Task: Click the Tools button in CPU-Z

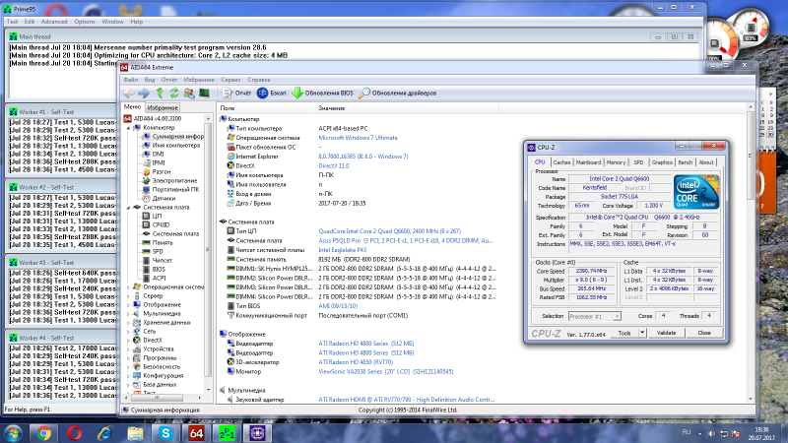Action: (x=624, y=333)
